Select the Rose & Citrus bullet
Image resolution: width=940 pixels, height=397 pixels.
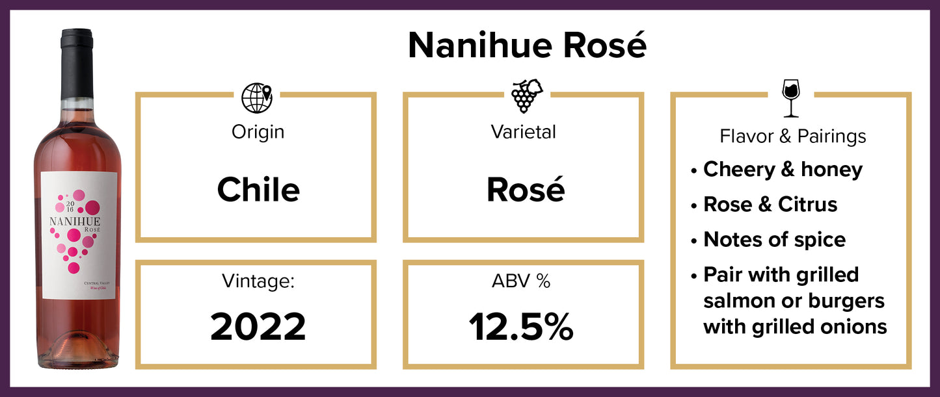770,205
